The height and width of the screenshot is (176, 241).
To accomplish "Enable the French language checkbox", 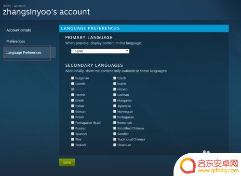I will pyautogui.click(x=73, y=95).
